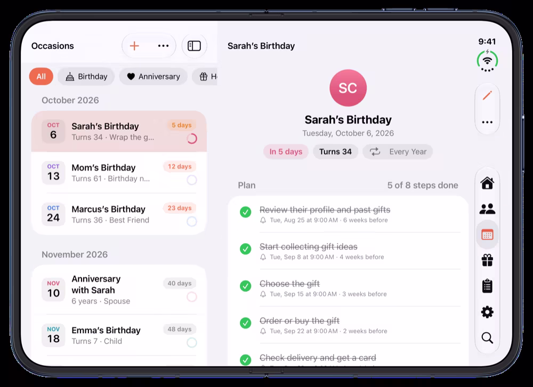Click the October 2026 section header

pyautogui.click(x=70, y=100)
